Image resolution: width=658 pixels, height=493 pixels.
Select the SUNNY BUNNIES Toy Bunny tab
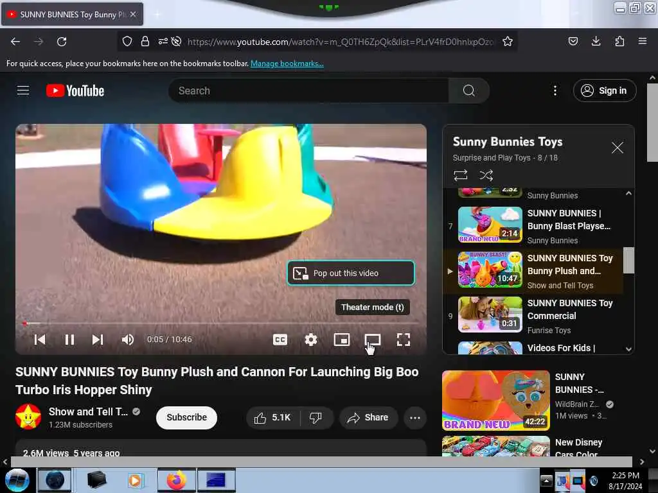[x=72, y=14]
